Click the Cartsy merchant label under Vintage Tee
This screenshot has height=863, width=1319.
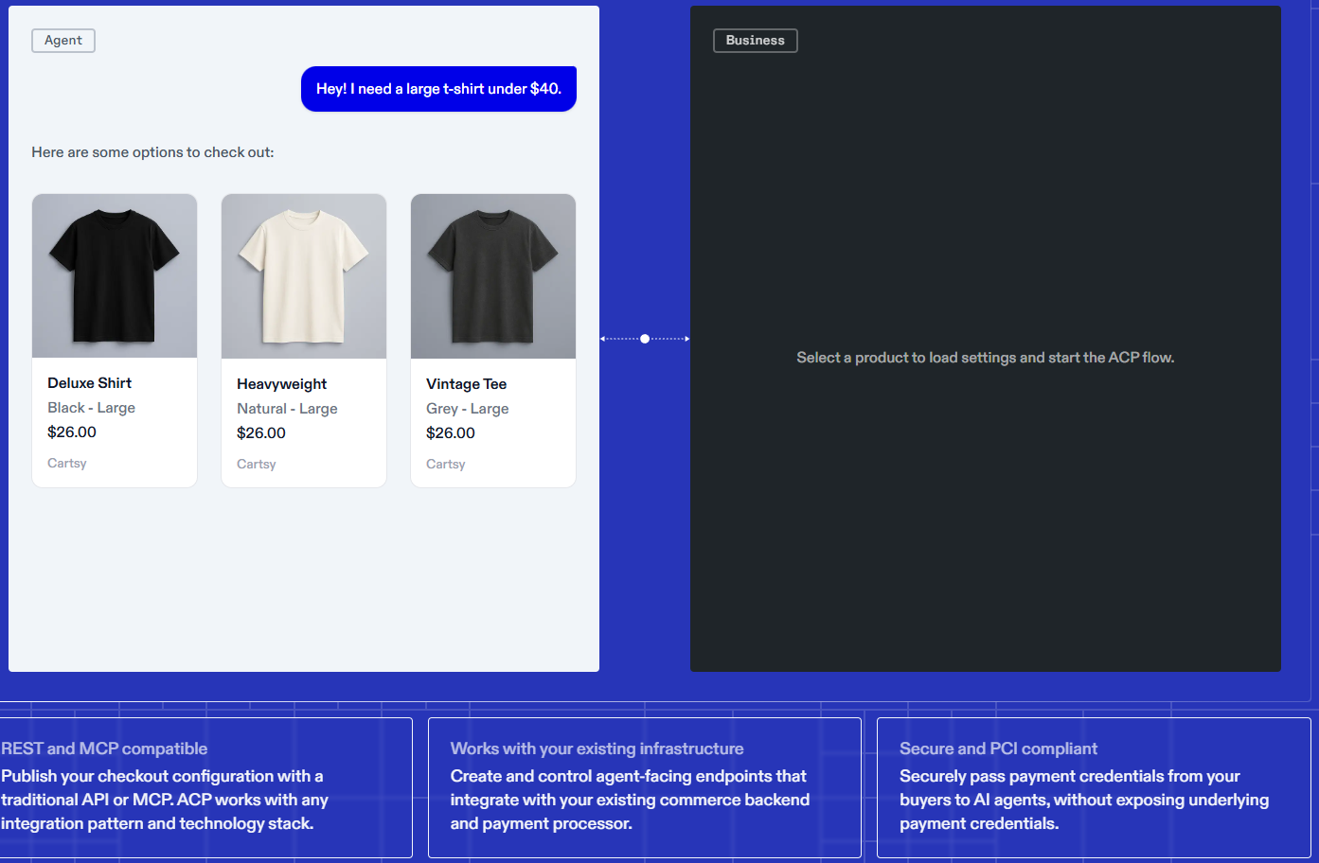pyautogui.click(x=446, y=465)
